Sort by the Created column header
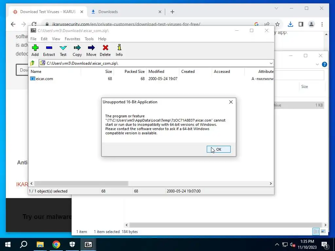 click(196, 72)
